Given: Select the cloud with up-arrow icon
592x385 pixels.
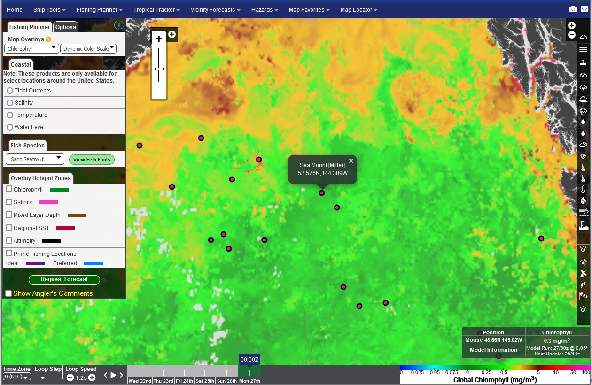Looking at the screenshot, I should 583,75.
